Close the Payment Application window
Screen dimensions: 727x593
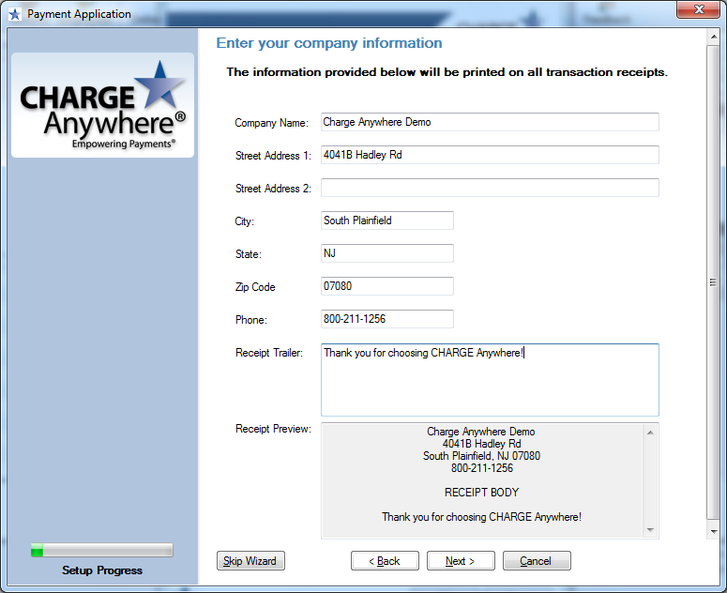698,12
